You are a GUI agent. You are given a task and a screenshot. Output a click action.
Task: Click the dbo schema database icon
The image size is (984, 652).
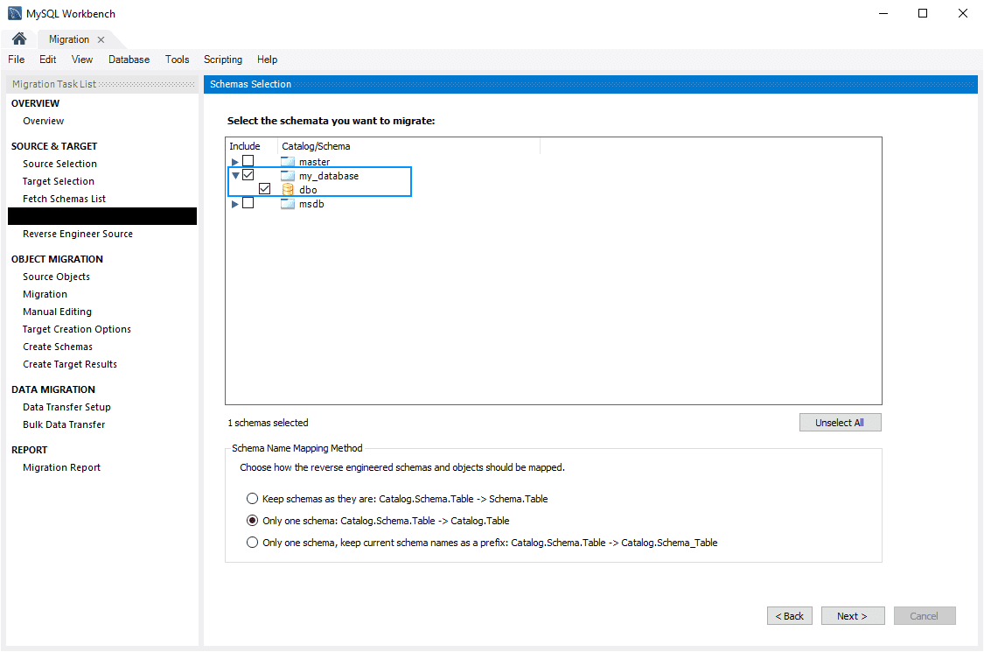tap(288, 190)
